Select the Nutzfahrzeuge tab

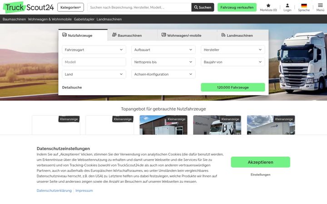click(x=83, y=35)
